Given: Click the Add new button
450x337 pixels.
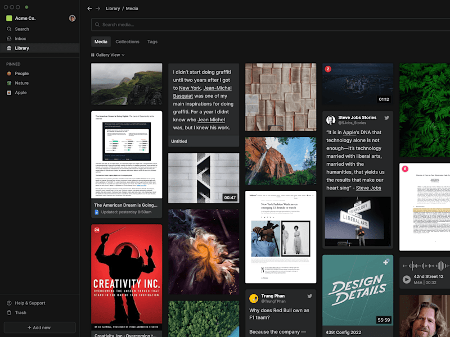Looking at the screenshot, I should pyautogui.click(x=39, y=327).
